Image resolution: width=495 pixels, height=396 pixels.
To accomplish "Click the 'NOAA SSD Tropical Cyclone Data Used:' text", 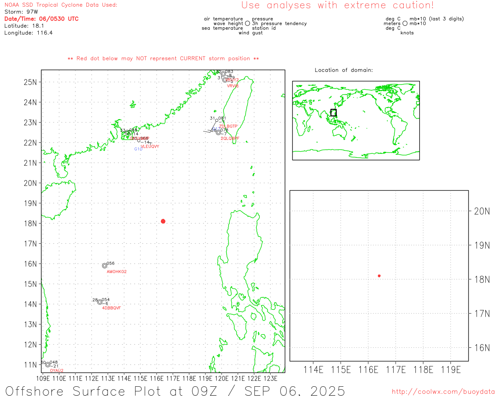I will [61, 5].
